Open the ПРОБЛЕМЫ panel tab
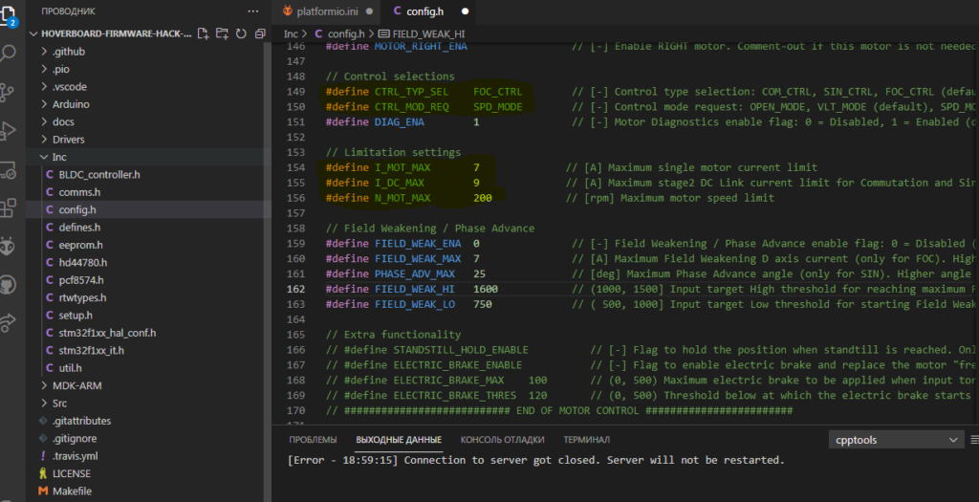The image size is (979, 502). 313,440
